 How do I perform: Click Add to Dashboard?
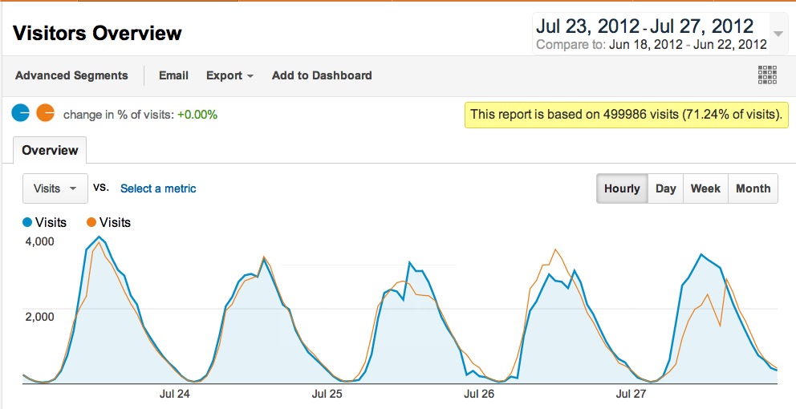click(322, 75)
